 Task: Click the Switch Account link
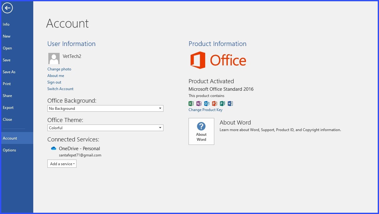point(60,89)
